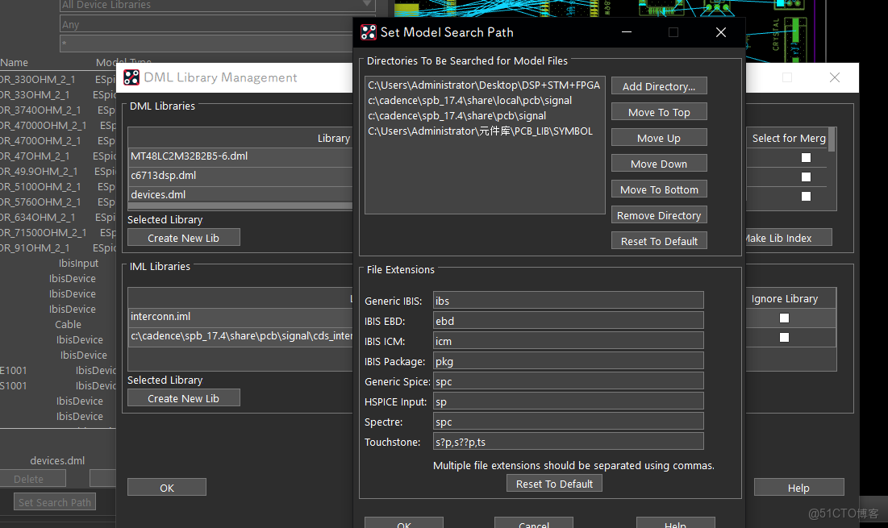Select cds_inter IML path row
This screenshot has width=888, height=528.
click(x=240, y=336)
